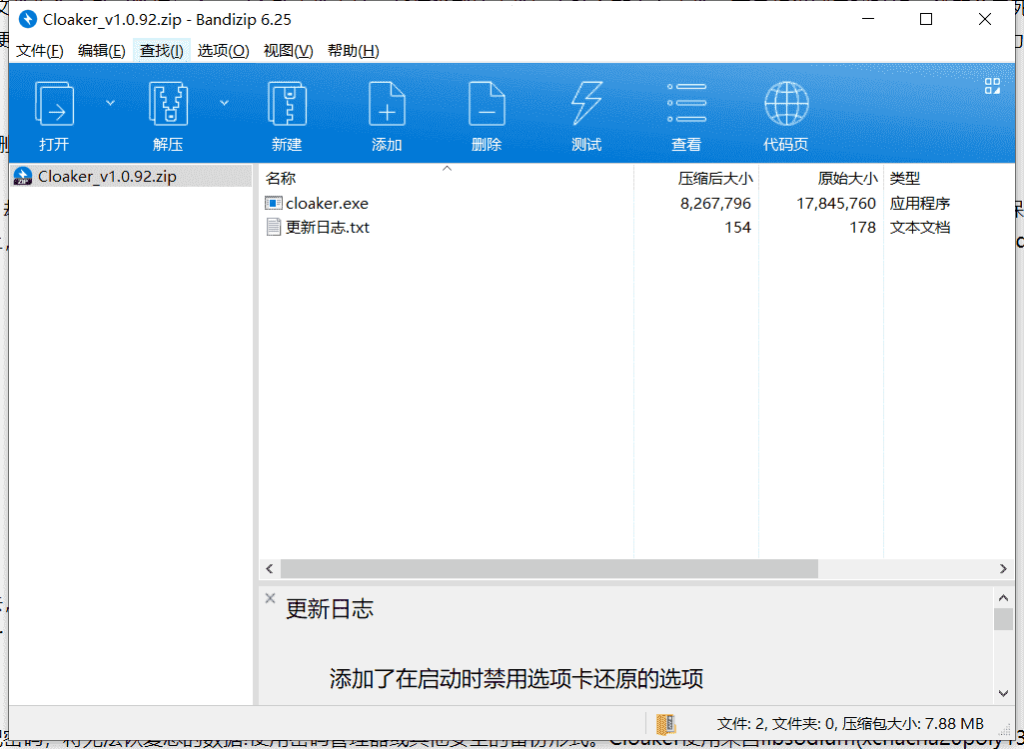The width and height of the screenshot is (1024, 749).
Task: Click the preview pane scroll down arrow
Action: [1003, 693]
